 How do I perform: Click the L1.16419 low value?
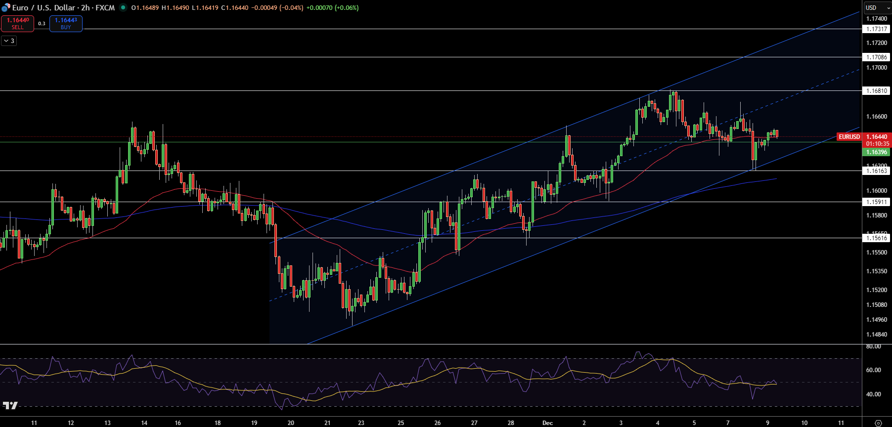pyautogui.click(x=205, y=8)
